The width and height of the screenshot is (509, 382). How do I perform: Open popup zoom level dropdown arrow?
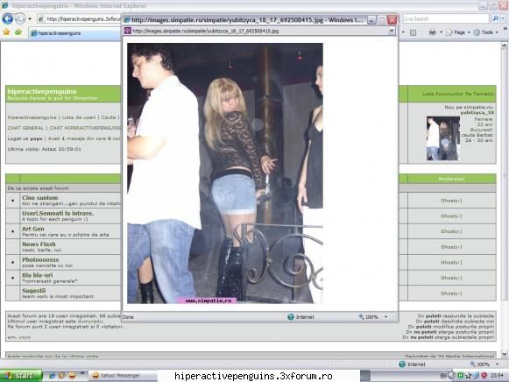386,317
